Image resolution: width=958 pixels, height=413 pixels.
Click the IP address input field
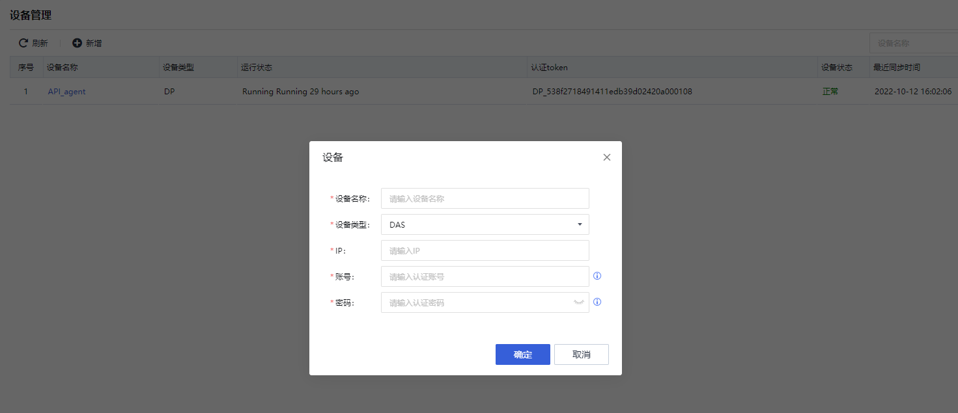click(485, 250)
